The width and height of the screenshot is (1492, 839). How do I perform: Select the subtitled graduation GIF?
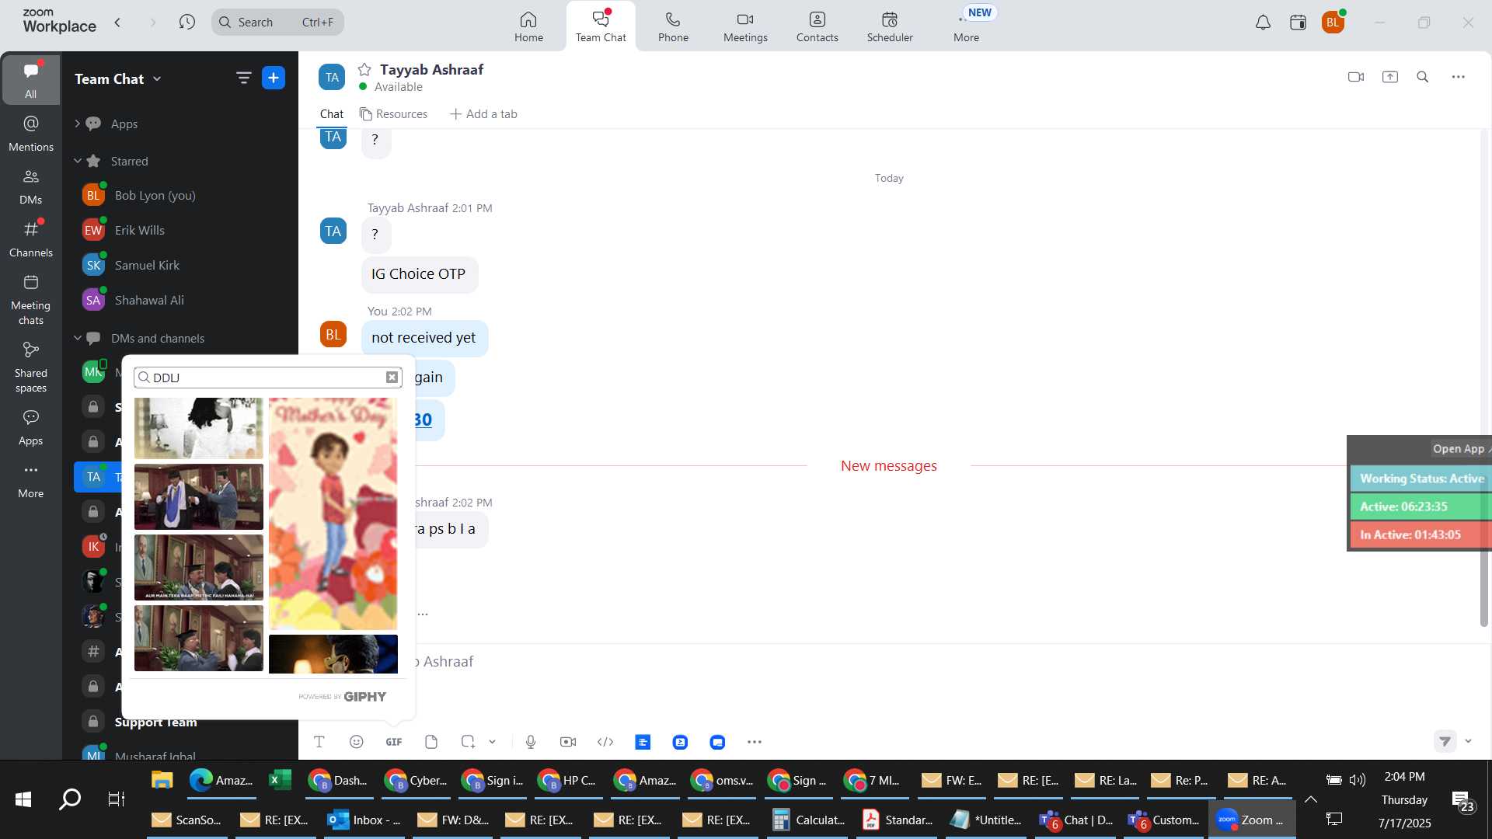click(199, 567)
